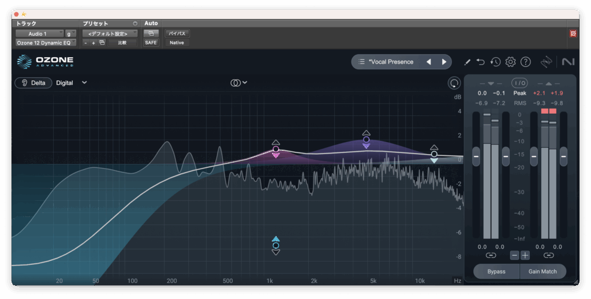Toggle the Delta listen button
This screenshot has width=591, height=299.
tap(33, 83)
